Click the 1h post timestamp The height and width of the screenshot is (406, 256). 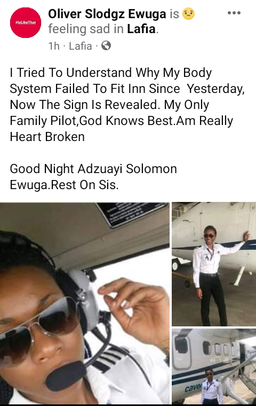tap(54, 46)
